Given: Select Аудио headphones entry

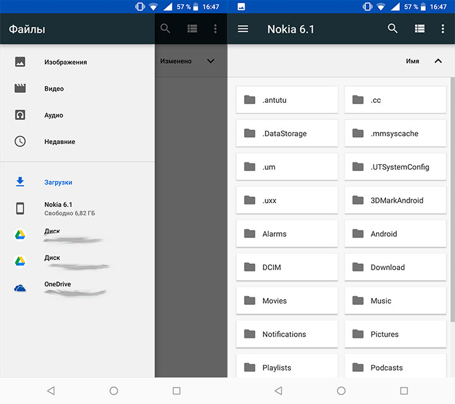Looking at the screenshot, I should point(54,116).
